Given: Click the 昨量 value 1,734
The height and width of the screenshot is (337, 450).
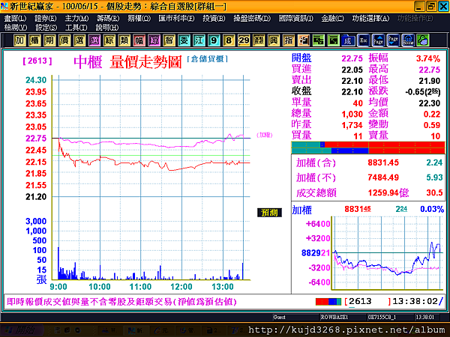Looking at the screenshot, I should coord(352,125).
